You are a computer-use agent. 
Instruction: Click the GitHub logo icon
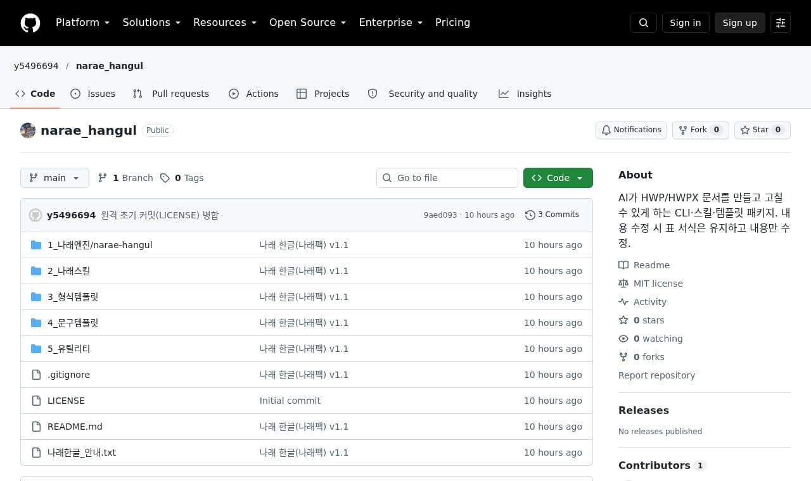click(30, 23)
